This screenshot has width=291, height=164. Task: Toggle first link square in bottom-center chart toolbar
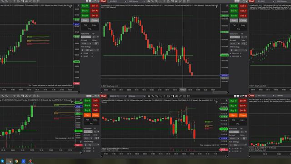235,96
